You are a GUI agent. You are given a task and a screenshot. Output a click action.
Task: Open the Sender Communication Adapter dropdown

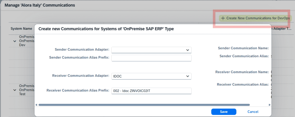coord(151,50)
